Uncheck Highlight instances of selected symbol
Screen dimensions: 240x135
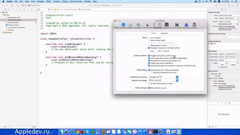pyautogui.click(x=149, y=48)
